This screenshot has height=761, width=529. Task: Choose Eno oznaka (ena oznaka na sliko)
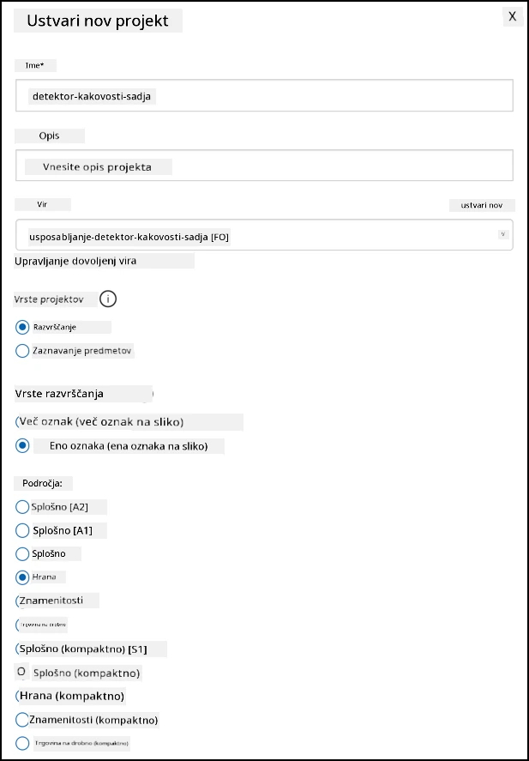tap(22, 446)
